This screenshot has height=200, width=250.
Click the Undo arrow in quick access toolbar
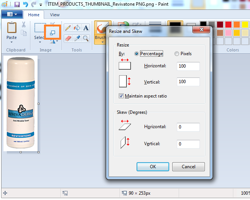point(25,5)
